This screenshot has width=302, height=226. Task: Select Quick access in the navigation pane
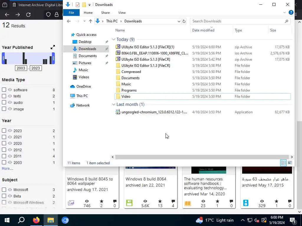[86, 35]
